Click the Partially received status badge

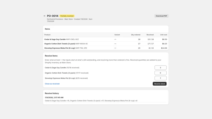point(67,16)
